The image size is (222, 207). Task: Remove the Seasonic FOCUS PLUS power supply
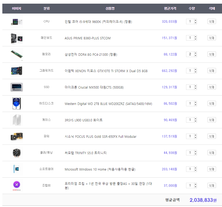point(212,136)
